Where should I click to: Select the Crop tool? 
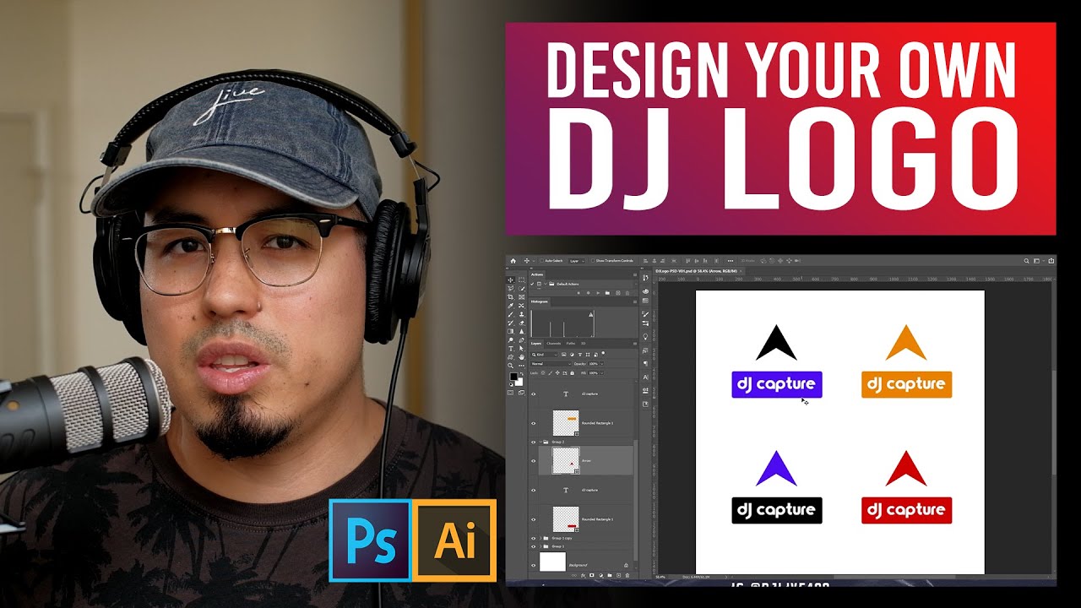click(x=510, y=297)
